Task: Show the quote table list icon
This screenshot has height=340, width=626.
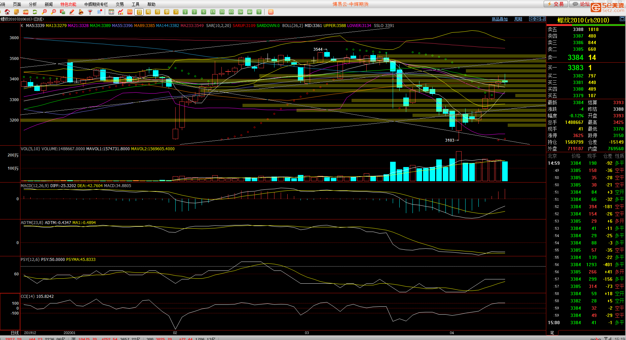Action: 111,12
